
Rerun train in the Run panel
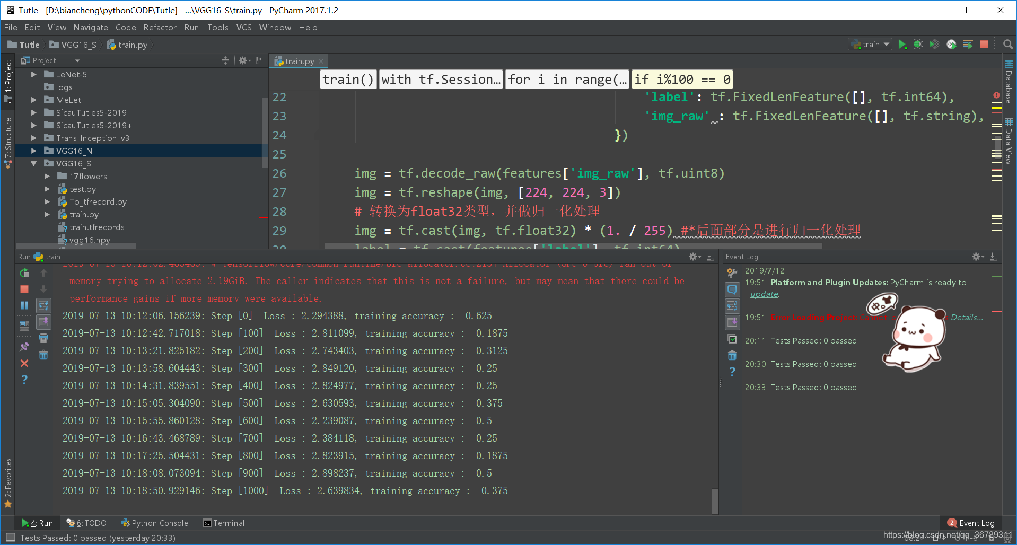[24, 273]
